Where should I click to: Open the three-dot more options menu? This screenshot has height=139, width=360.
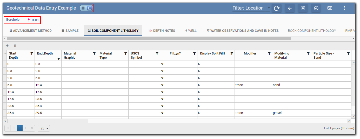(x=344, y=8)
